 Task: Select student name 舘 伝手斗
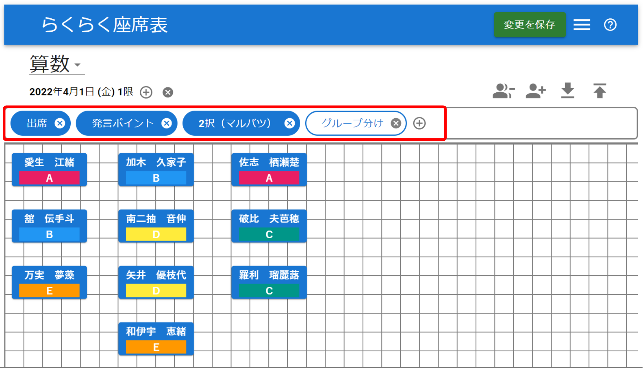[49, 218]
